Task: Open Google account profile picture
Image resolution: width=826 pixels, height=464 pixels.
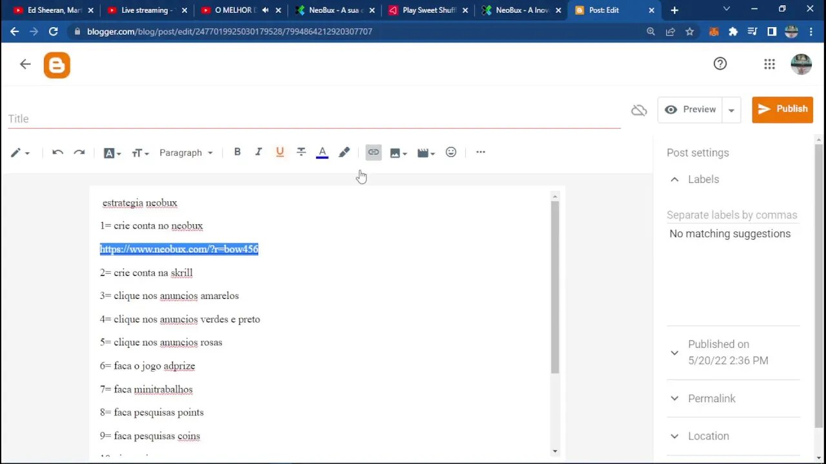Action: coord(801,64)
